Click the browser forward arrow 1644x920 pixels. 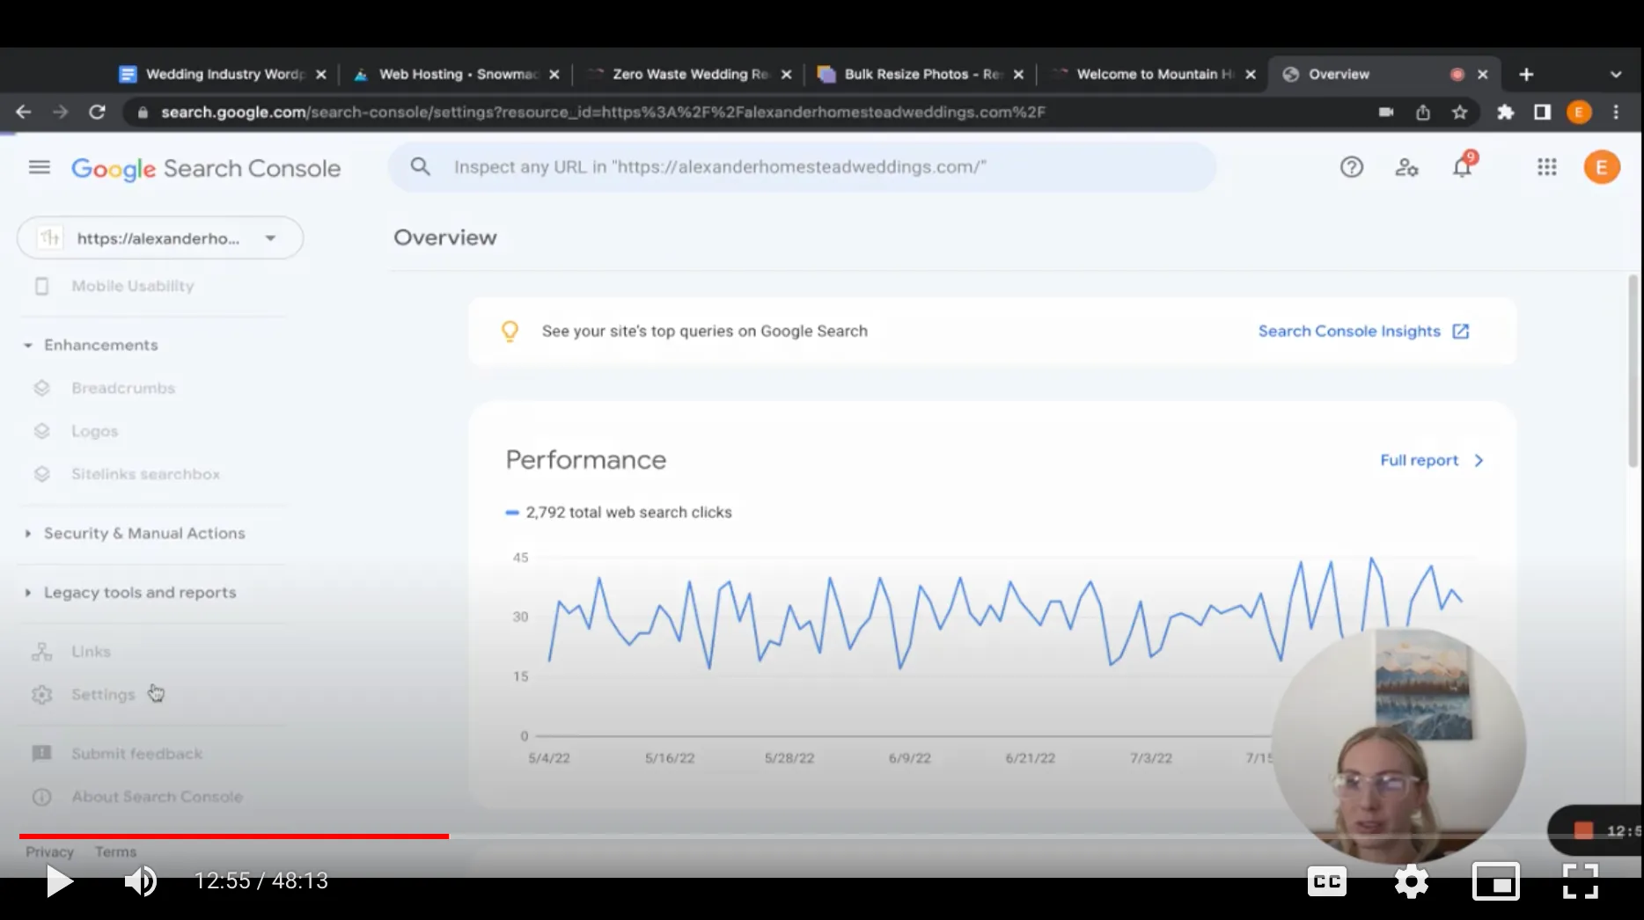60,112
